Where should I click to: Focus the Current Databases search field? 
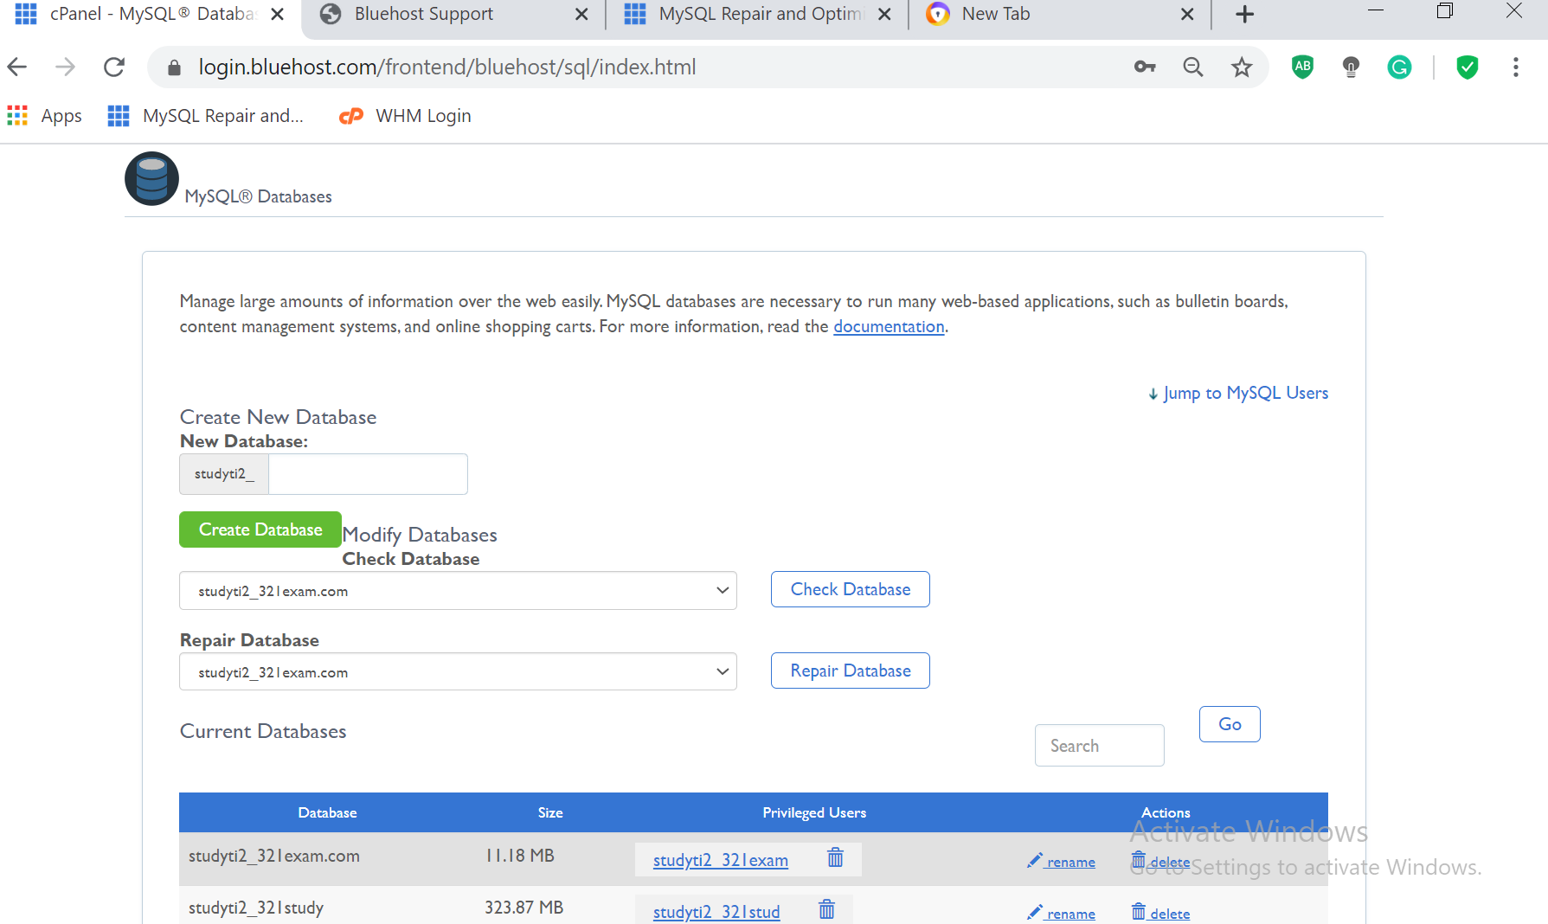tap(1099, 746)
